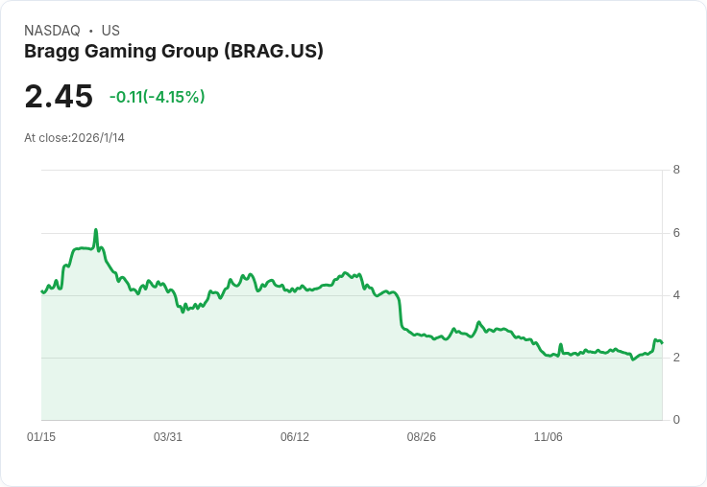Click the Bragg Gaming Group (BRAG.US) title
The height and width of the screenshot is (487, 707).
pos(174,52)
